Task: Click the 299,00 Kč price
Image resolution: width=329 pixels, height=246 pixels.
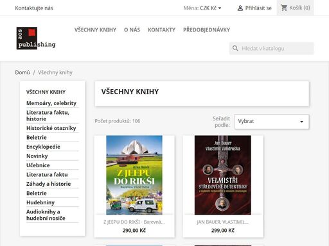Action: tap(223, 231)
